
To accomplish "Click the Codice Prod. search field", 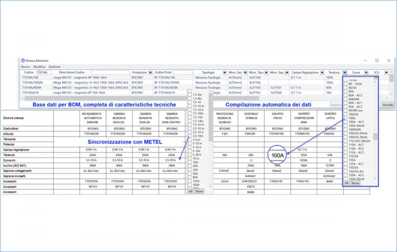I will pyautogui.click(x=183, y=72).
